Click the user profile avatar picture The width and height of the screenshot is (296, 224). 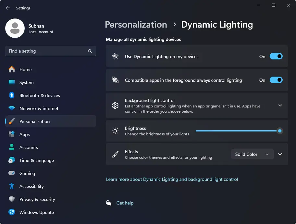15,28
